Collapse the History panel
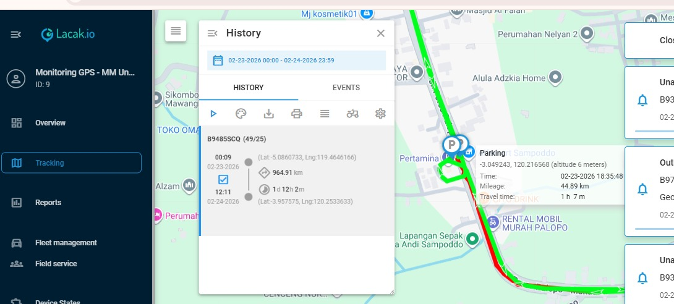Viewport: 674px width, 304px height. tap(212, 33)
